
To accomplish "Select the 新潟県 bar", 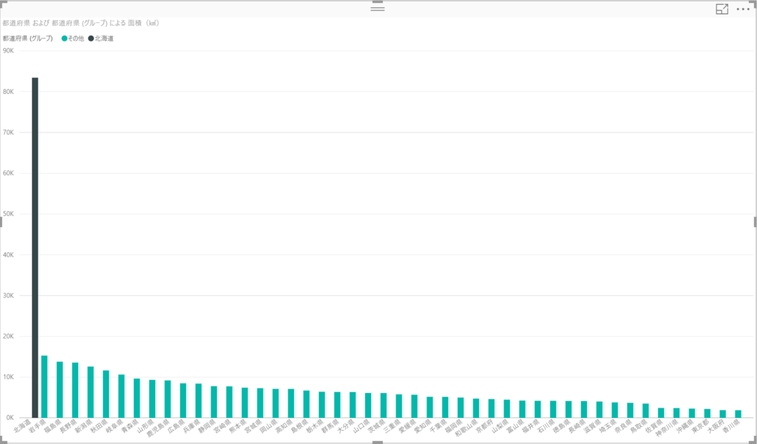I will click(90, 391).
